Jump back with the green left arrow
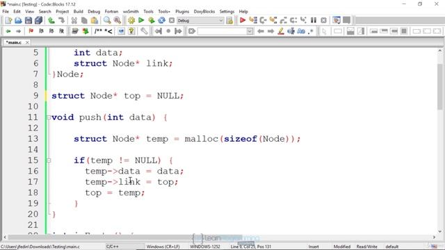The height and width of the screenshot is (250, 445). (8, 31)
